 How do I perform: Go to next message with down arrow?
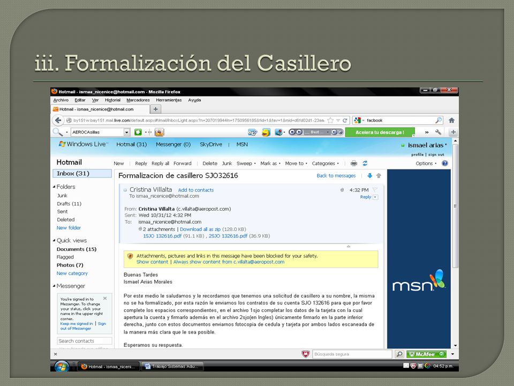(x=370, y=176)
